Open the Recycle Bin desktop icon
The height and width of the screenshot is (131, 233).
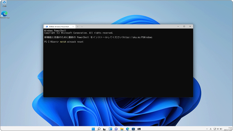[x=4, y=4]
